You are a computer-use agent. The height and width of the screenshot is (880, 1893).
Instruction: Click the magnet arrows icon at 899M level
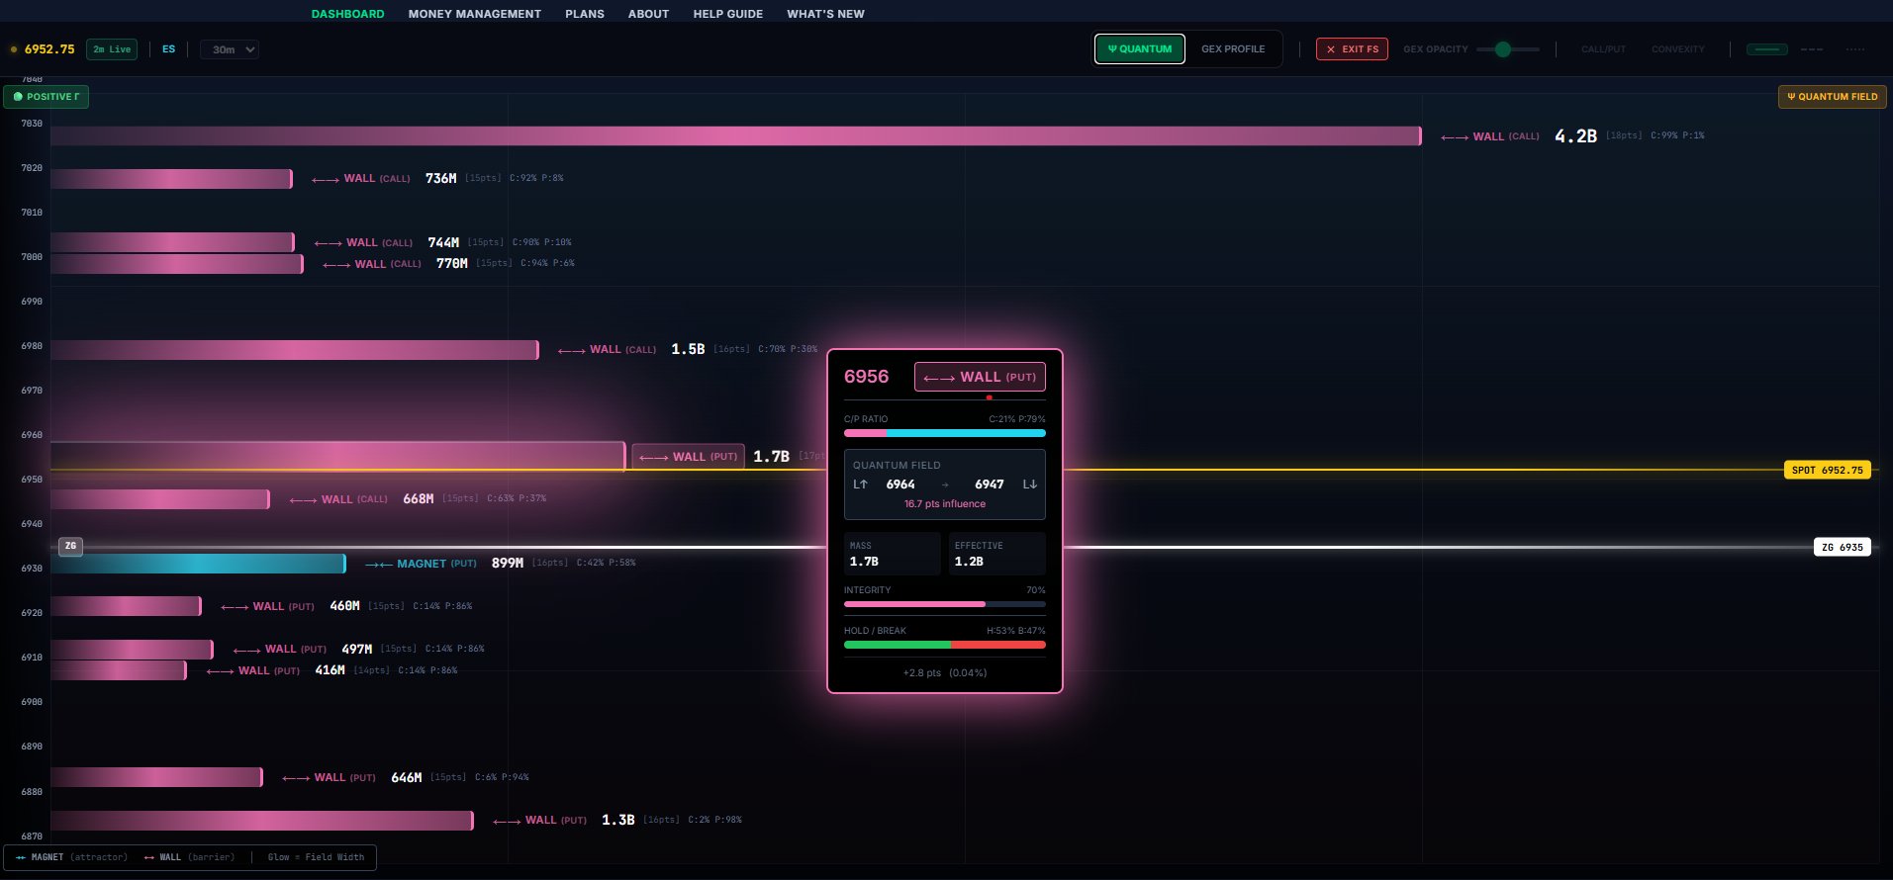pos(378,564)
